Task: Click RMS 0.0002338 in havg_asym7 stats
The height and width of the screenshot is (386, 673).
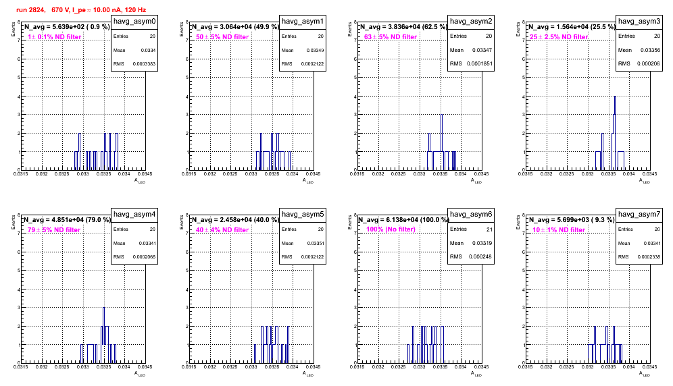Action: click(x=639, y=257)
